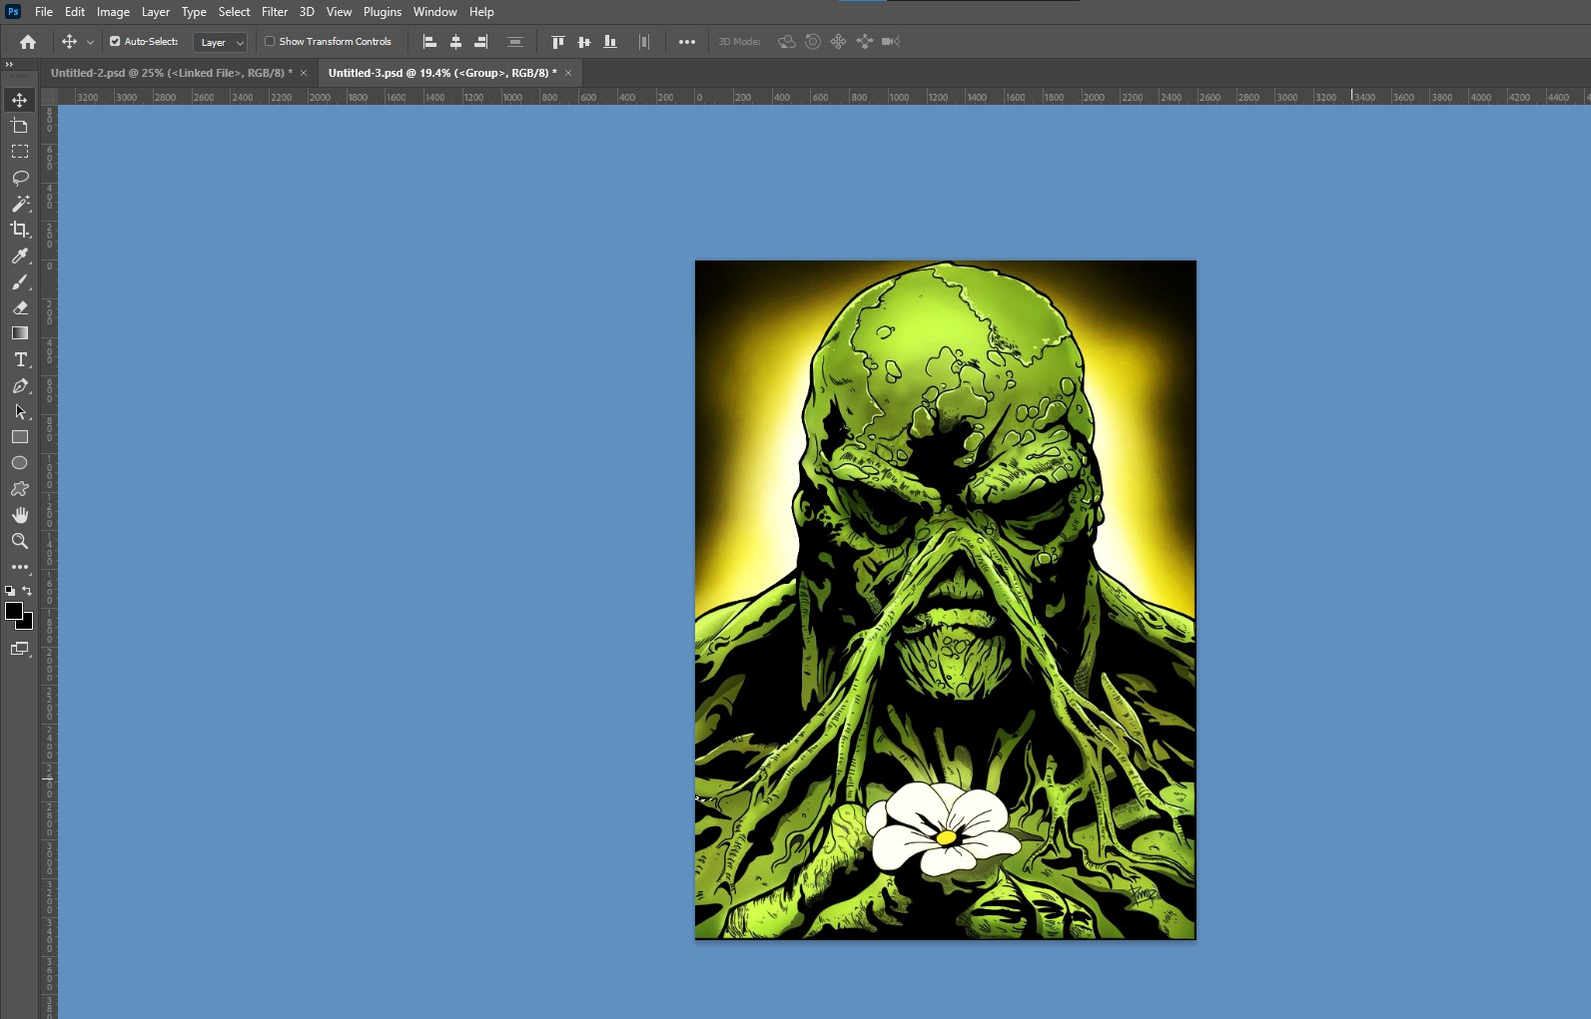
Task: Expand the collapsed toolbar double-arrow
Action: 9,64
